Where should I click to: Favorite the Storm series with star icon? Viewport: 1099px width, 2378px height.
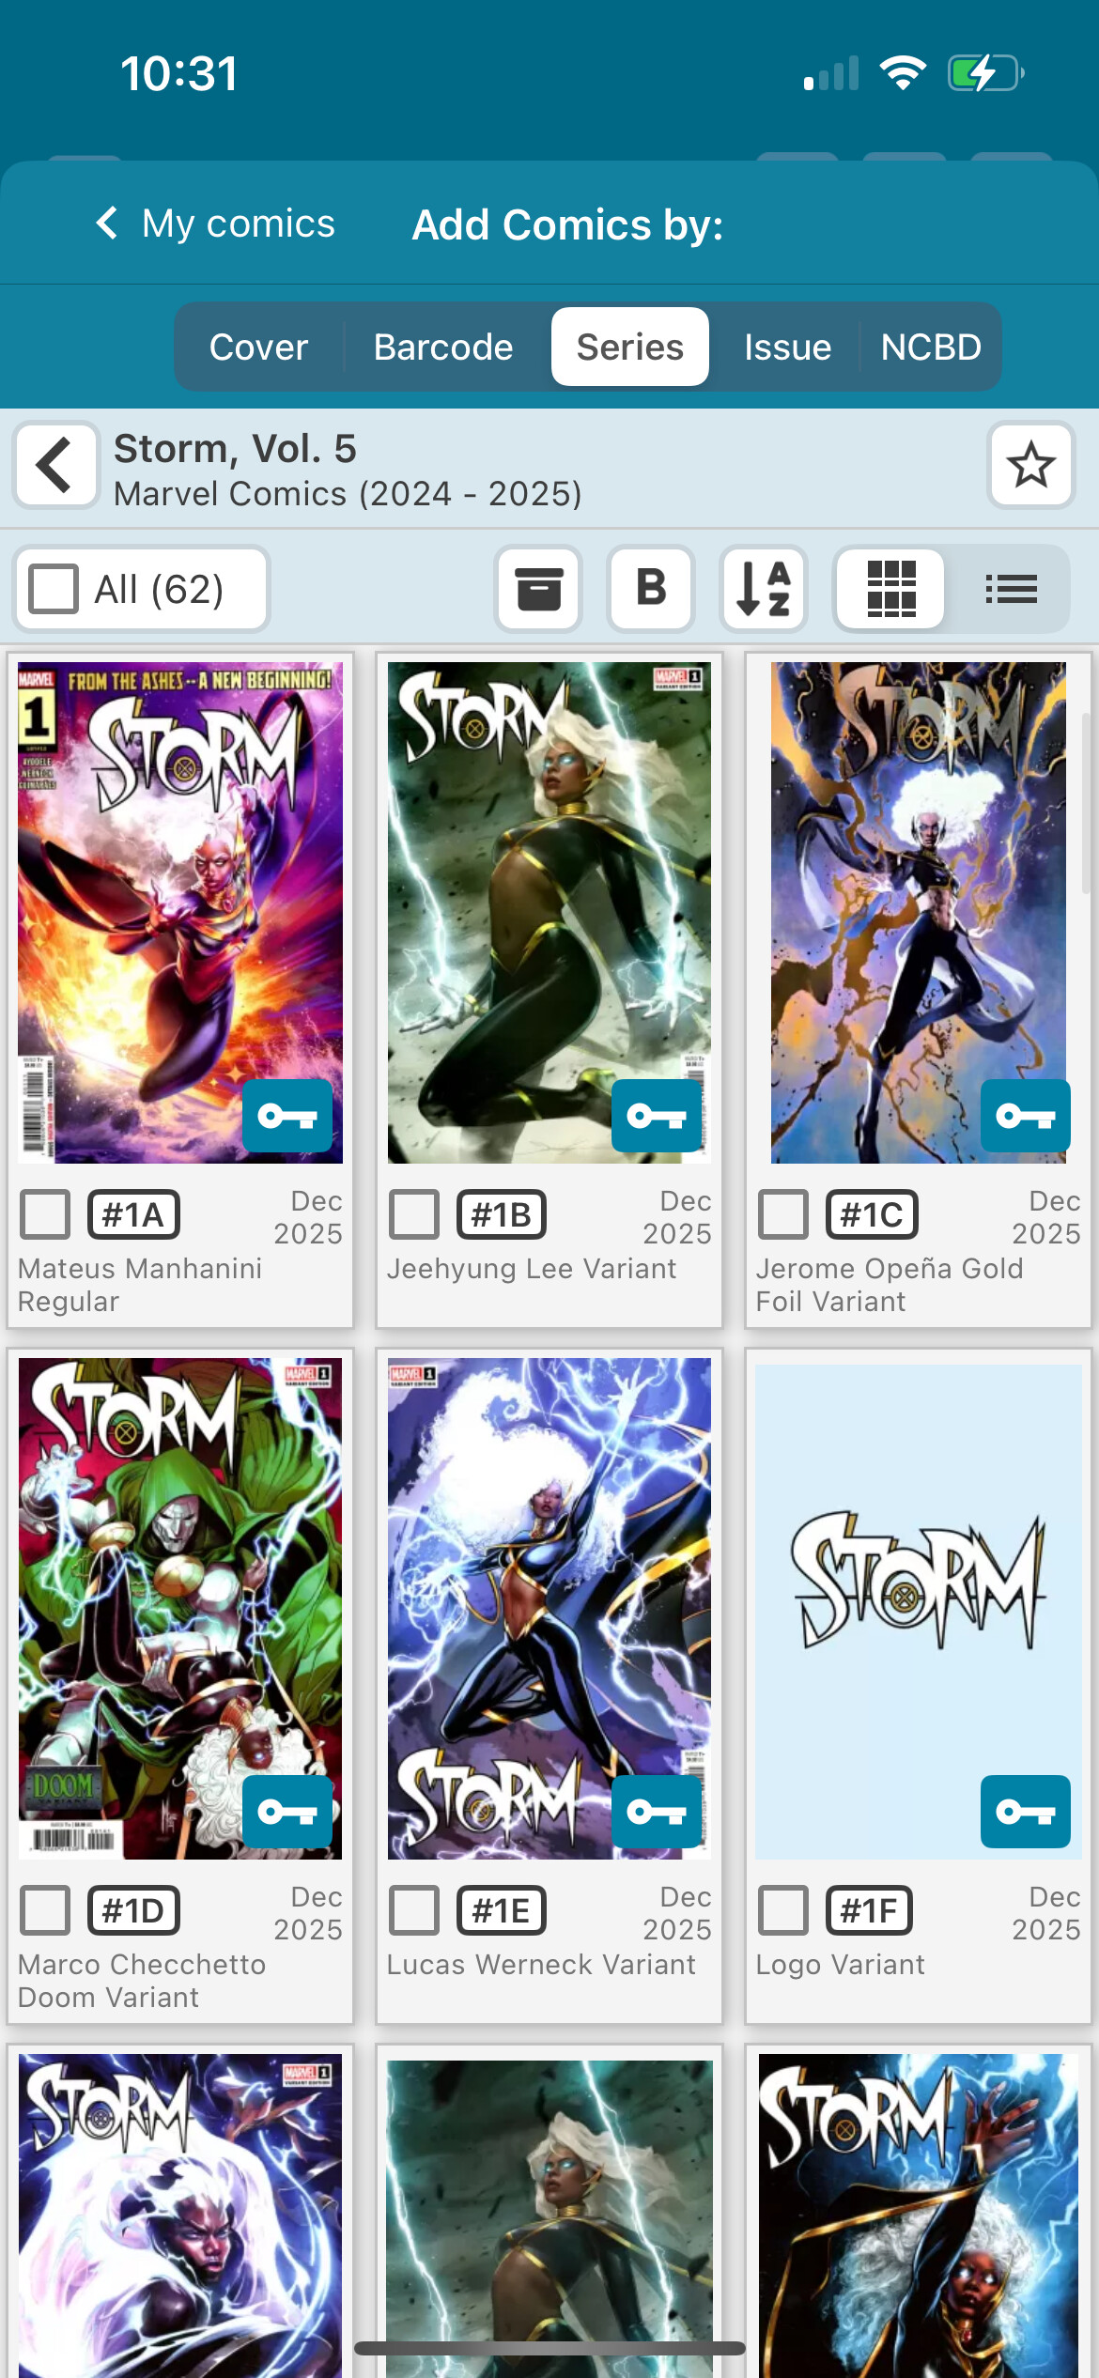(x=1030, y=465)
